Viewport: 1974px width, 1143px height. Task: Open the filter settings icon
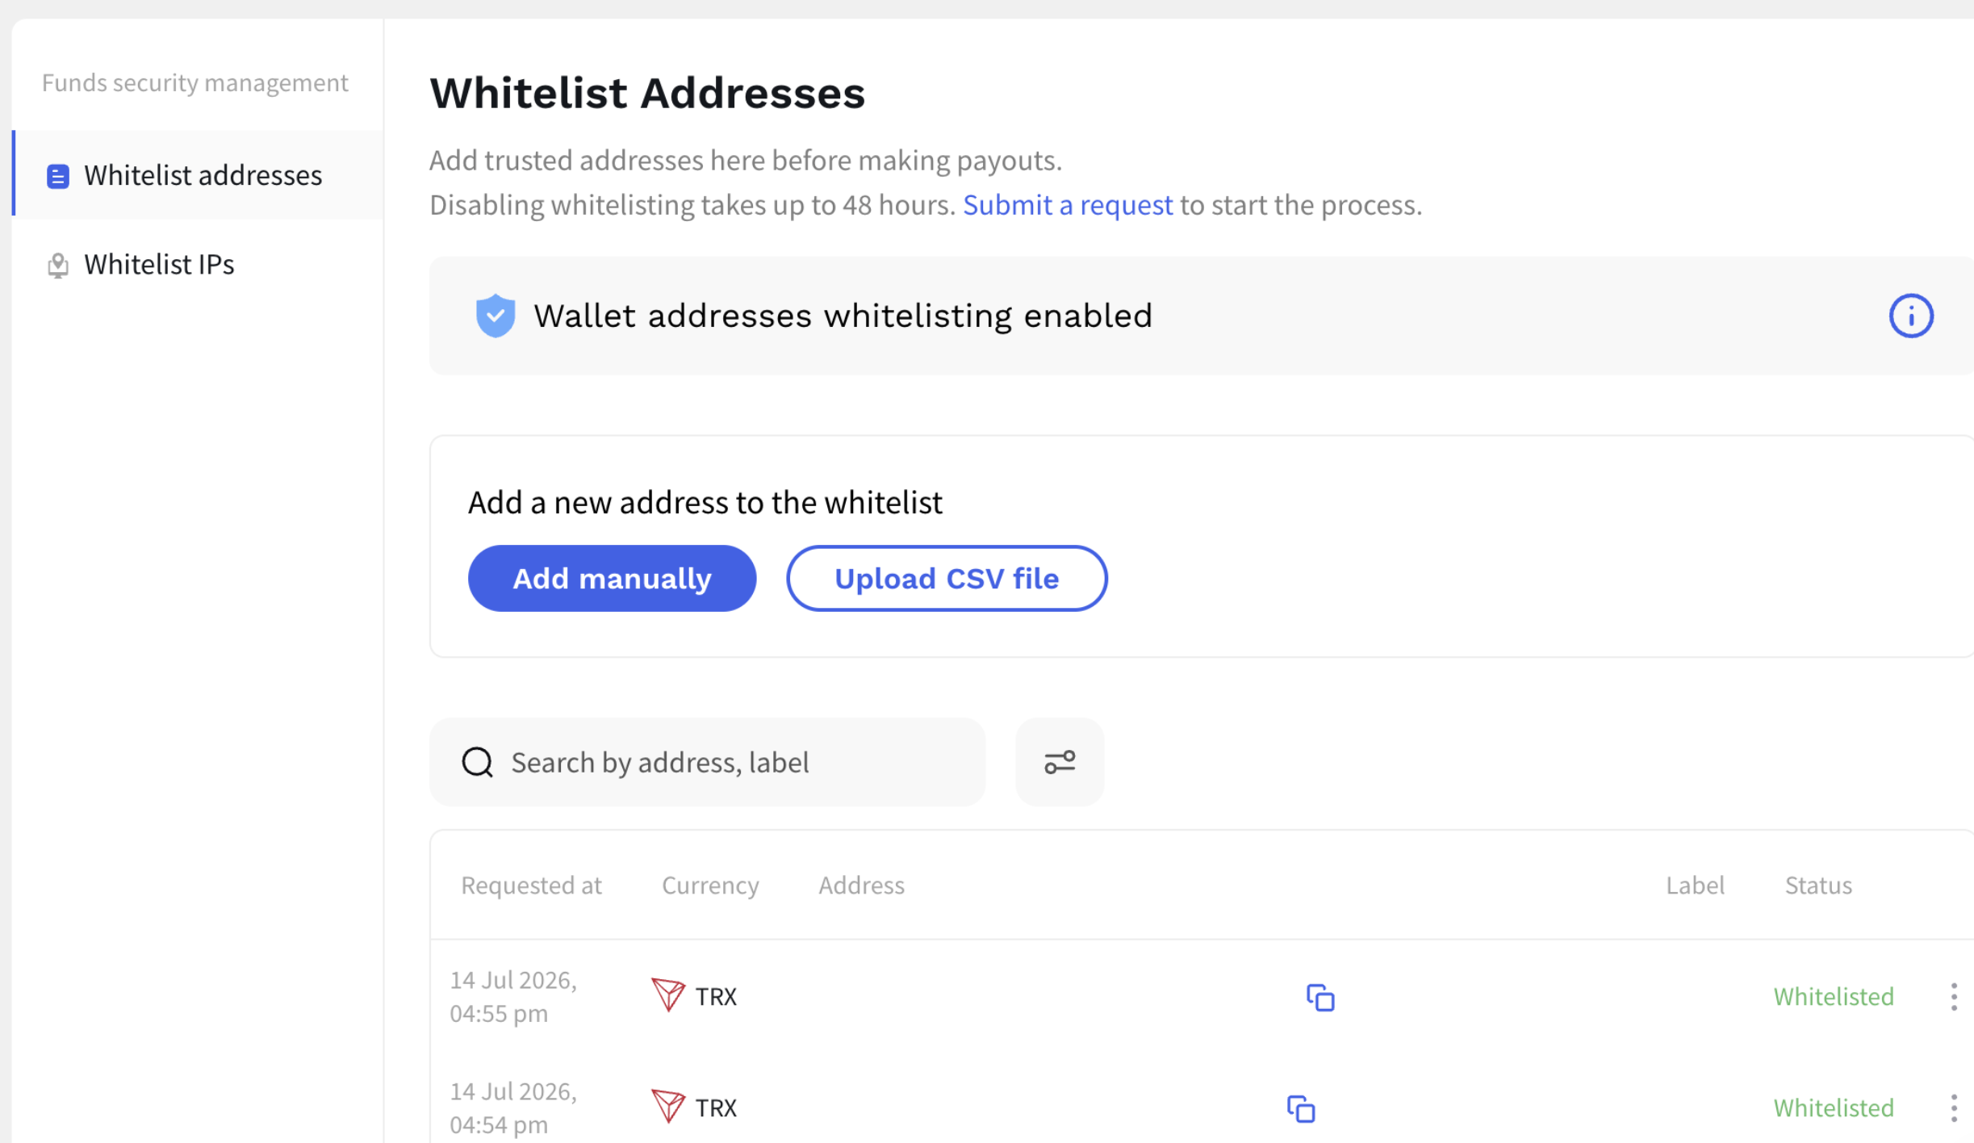pyautogui.click(x=1059, y=762)
